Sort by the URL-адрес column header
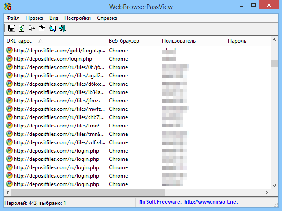Image resolution: width=282 pixels, height=211 pixels. [x=55, y=41]
